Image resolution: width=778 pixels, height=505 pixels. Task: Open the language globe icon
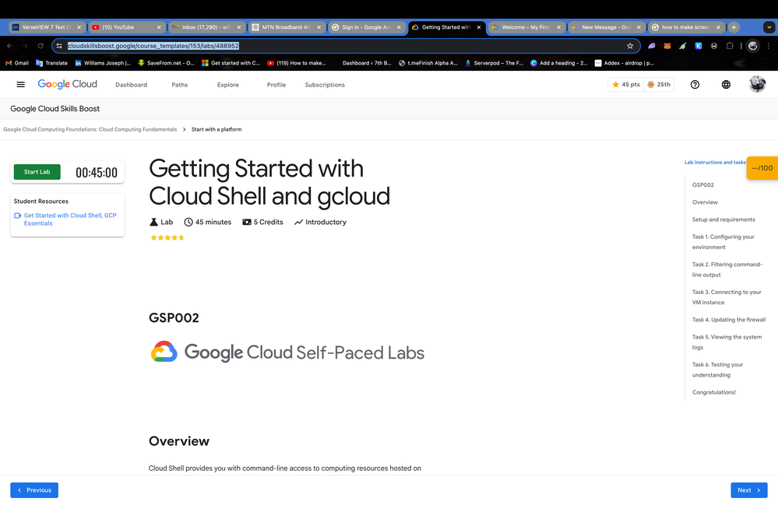click(x=726, y=85)
